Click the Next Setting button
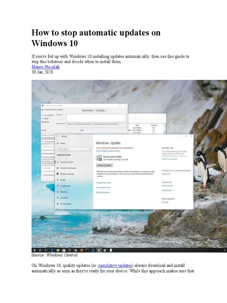The image size is (227, 303). point(100,111)
